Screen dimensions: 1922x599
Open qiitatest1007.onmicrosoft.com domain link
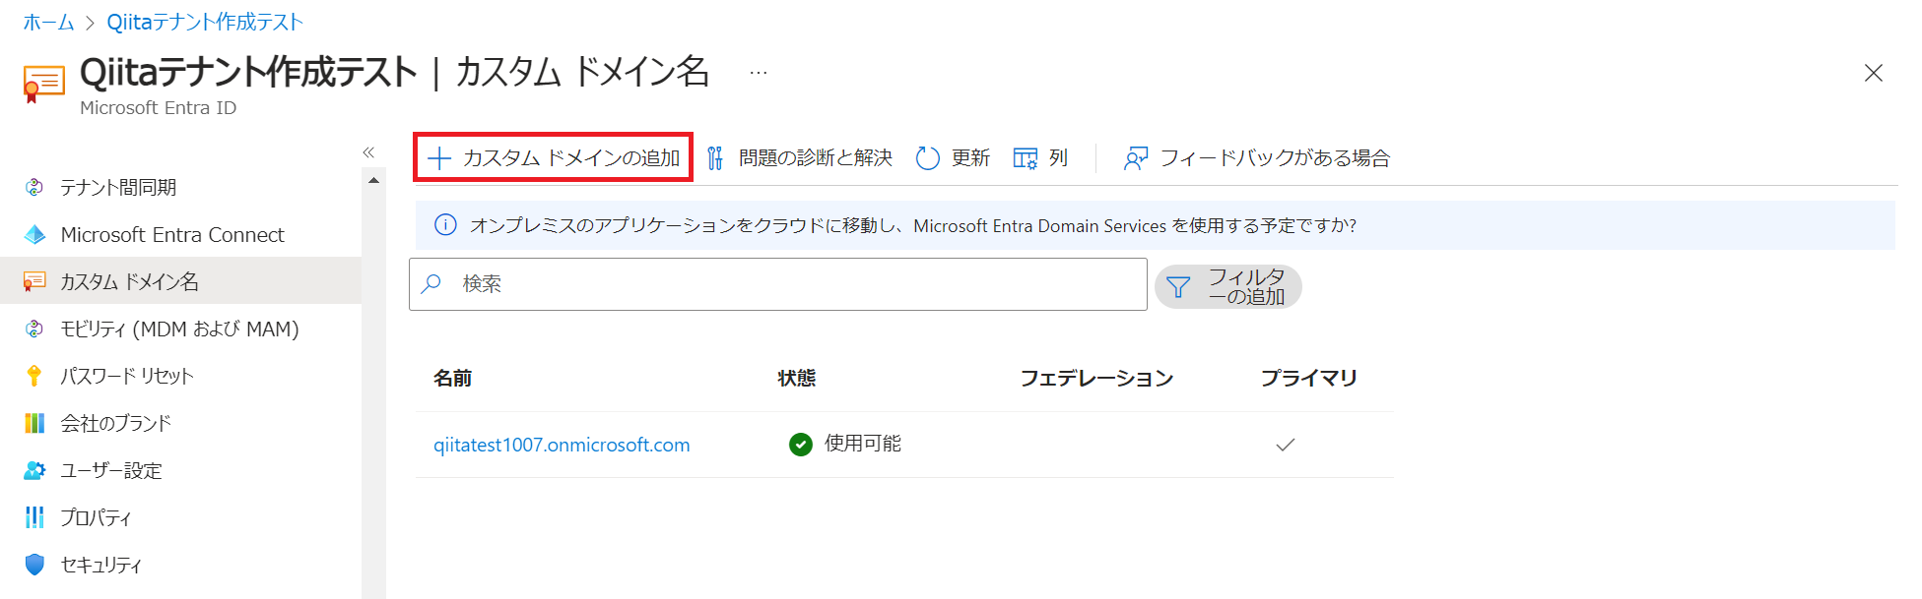tap(562, 445)
